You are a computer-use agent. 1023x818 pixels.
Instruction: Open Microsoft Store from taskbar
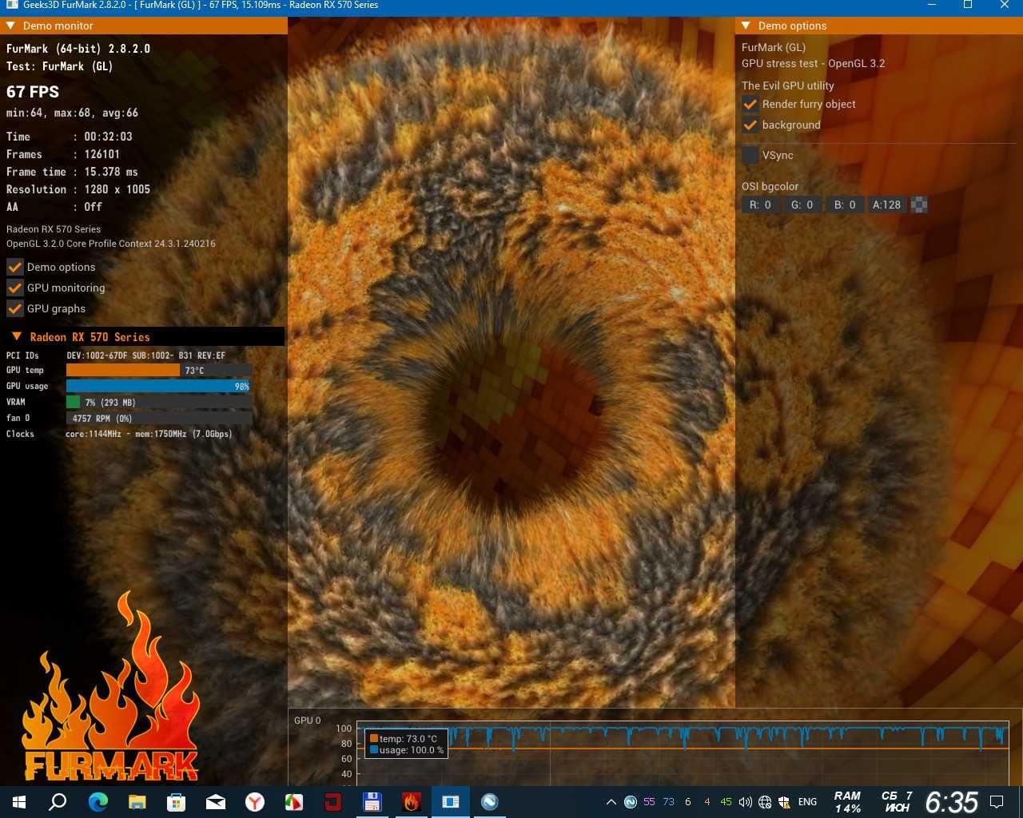pyautogui.click(x=176, y=801)
